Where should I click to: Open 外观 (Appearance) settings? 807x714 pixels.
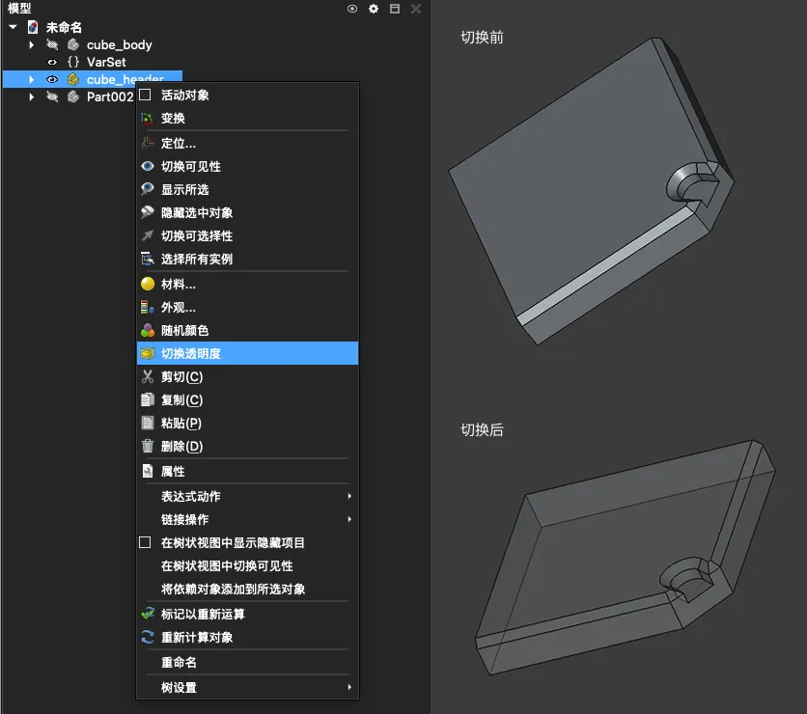click(178, 308)
